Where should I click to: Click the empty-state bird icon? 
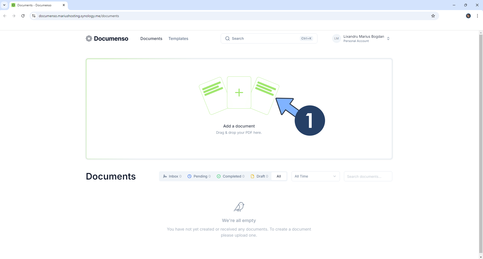239,207
